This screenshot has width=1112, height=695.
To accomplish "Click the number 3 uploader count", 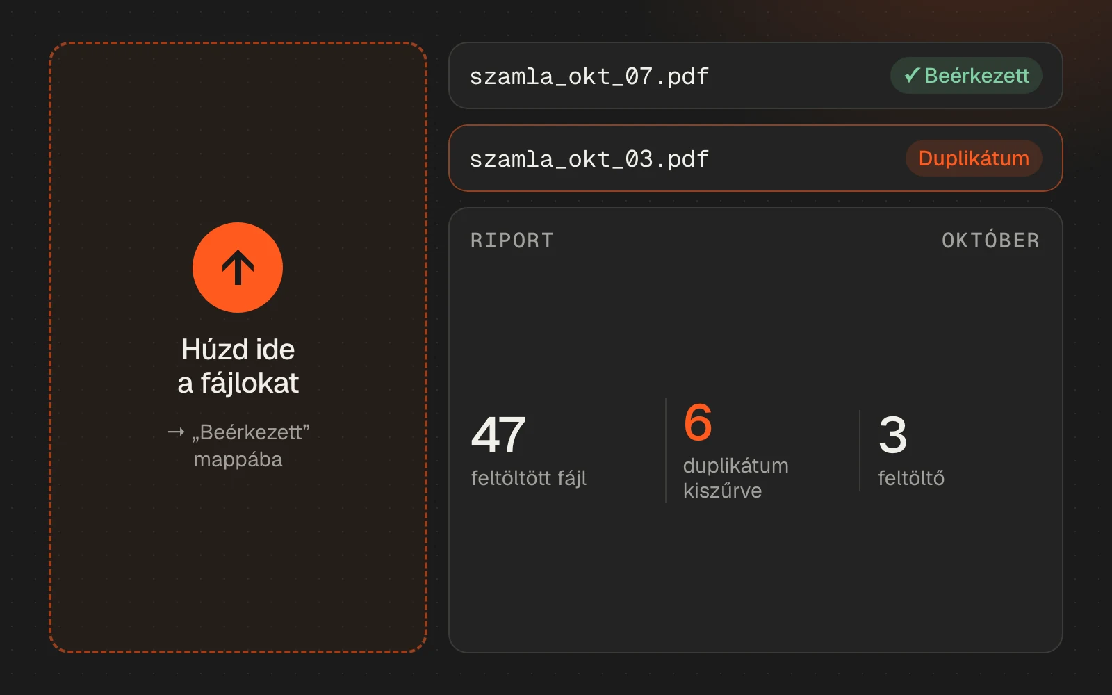I will pos(893,435).
